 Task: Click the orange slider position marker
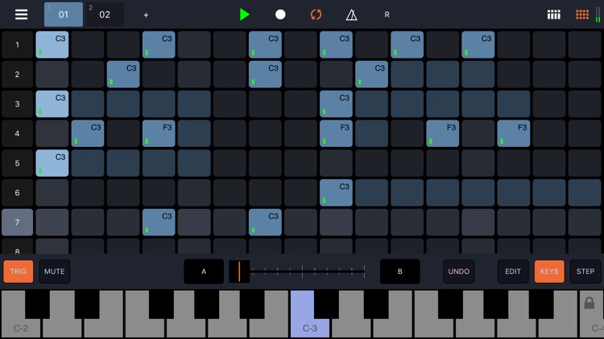coord(239,272)
